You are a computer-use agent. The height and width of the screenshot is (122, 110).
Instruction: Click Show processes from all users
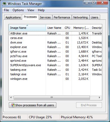point(33,105)
